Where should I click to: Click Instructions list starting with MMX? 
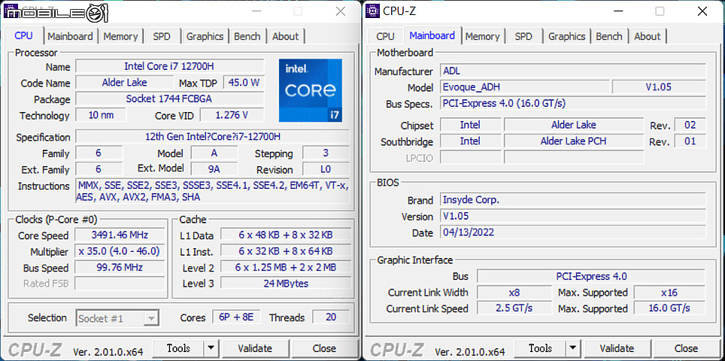[x=213, y=191]
